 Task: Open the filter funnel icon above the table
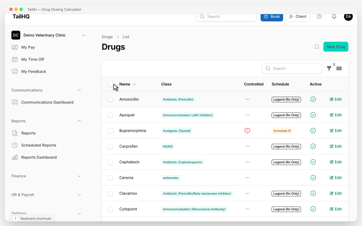pyautogui.click(x=329, y=68)
